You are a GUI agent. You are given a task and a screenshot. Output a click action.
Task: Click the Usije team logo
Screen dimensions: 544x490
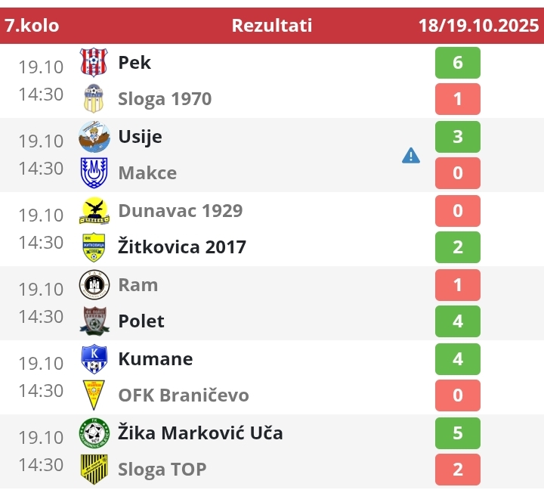click(94, 136)
